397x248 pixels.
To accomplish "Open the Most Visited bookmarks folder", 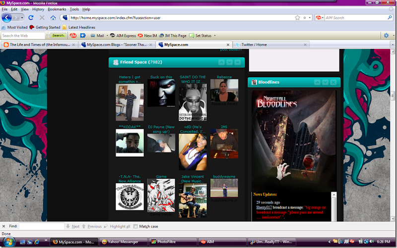I will coord(14,27).
